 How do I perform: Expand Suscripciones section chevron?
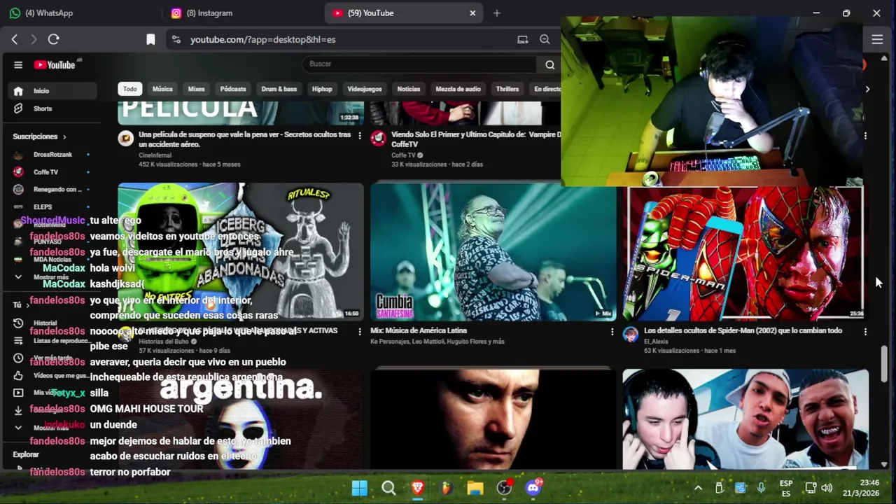coord(64,137)
